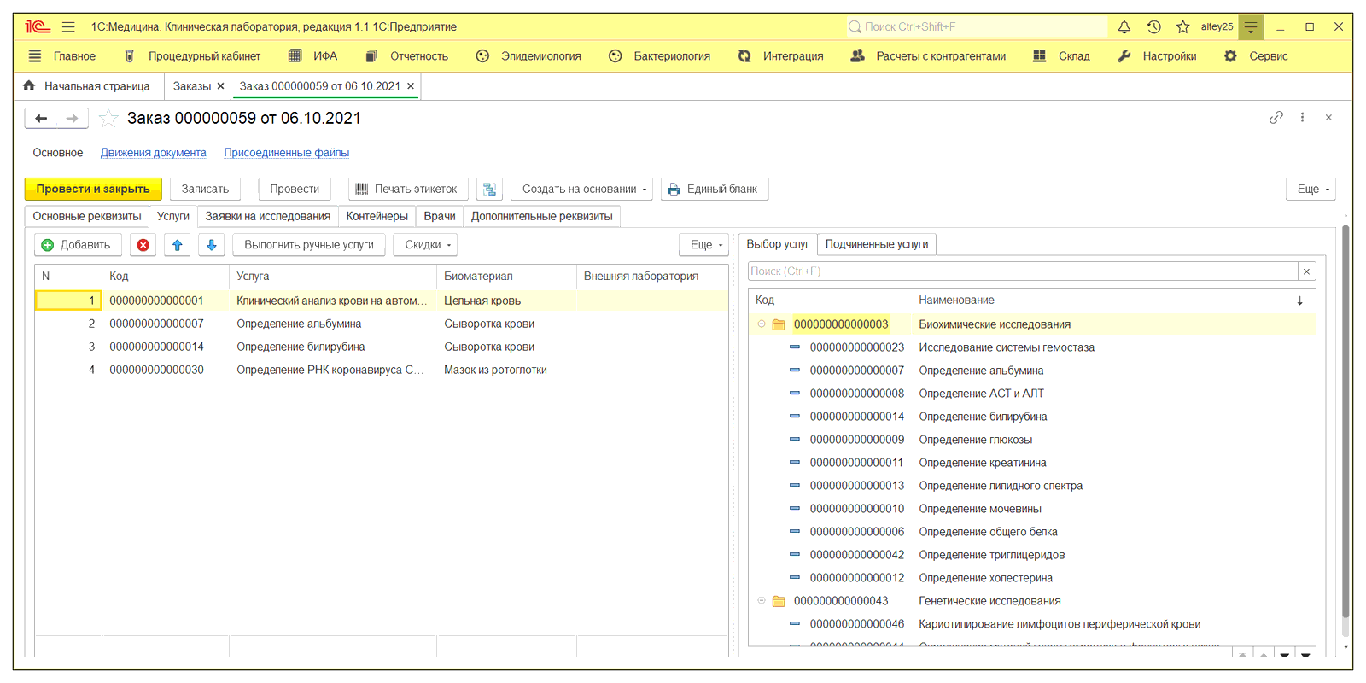Viewport: 1366px width, 683px height.
Task: Open Эпидемиология section
Action: (528, 55)
